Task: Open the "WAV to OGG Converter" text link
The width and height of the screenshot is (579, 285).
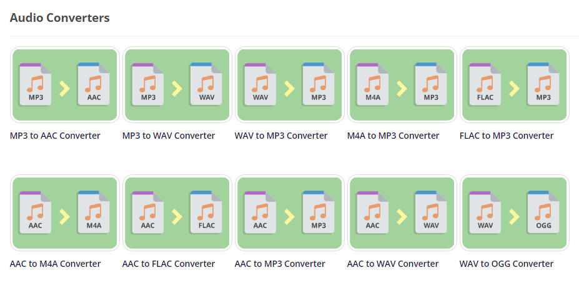Action: coord(507,264)
